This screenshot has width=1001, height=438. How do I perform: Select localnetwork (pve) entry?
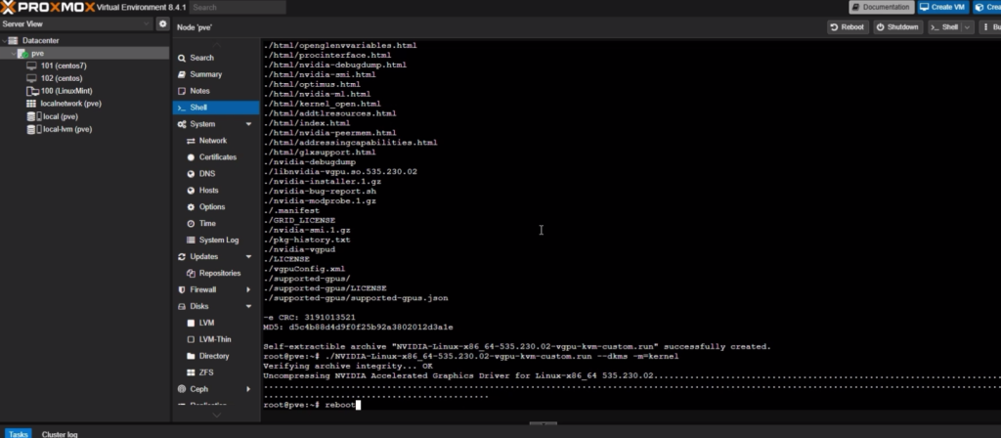pyautogui.click(x=70, y=104)
